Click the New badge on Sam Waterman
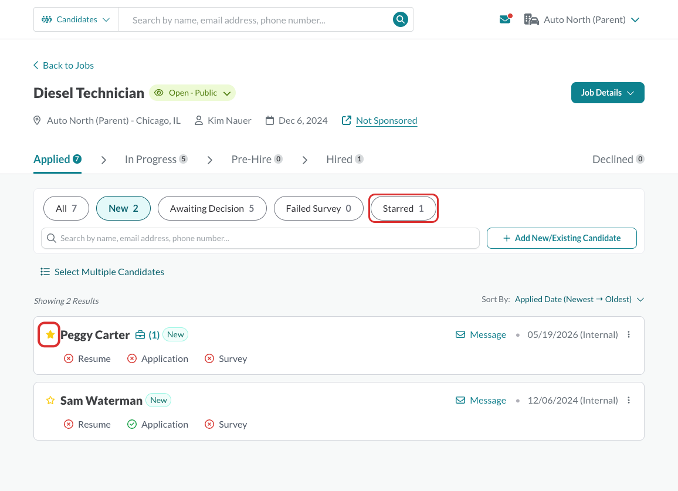Screen dimensions: 678x491 [158, 400]
